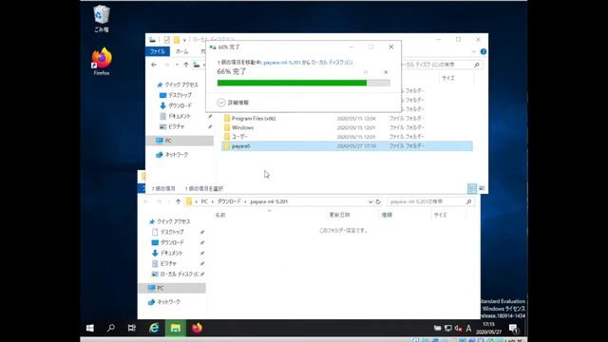Viewport: 608px width, 342px height.
Task: Open the Recycle Bin desktop icon
Action: [x=102, y=18]
